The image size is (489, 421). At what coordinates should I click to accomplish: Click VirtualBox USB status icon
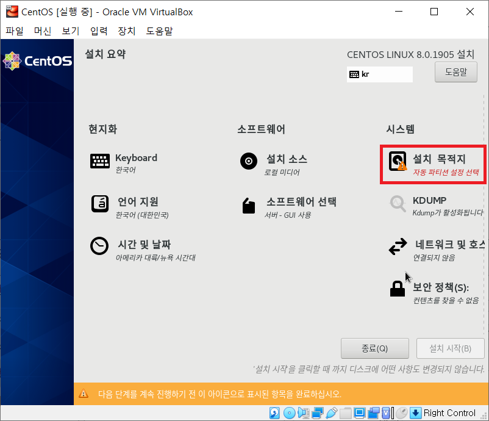point(332,413)
